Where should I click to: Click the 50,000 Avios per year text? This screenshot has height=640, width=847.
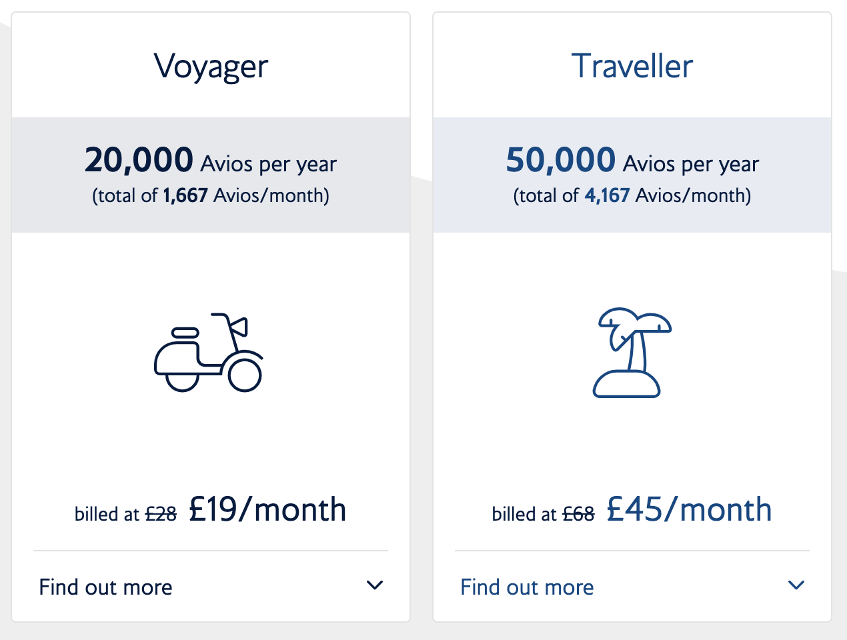(x=632, y=161)
